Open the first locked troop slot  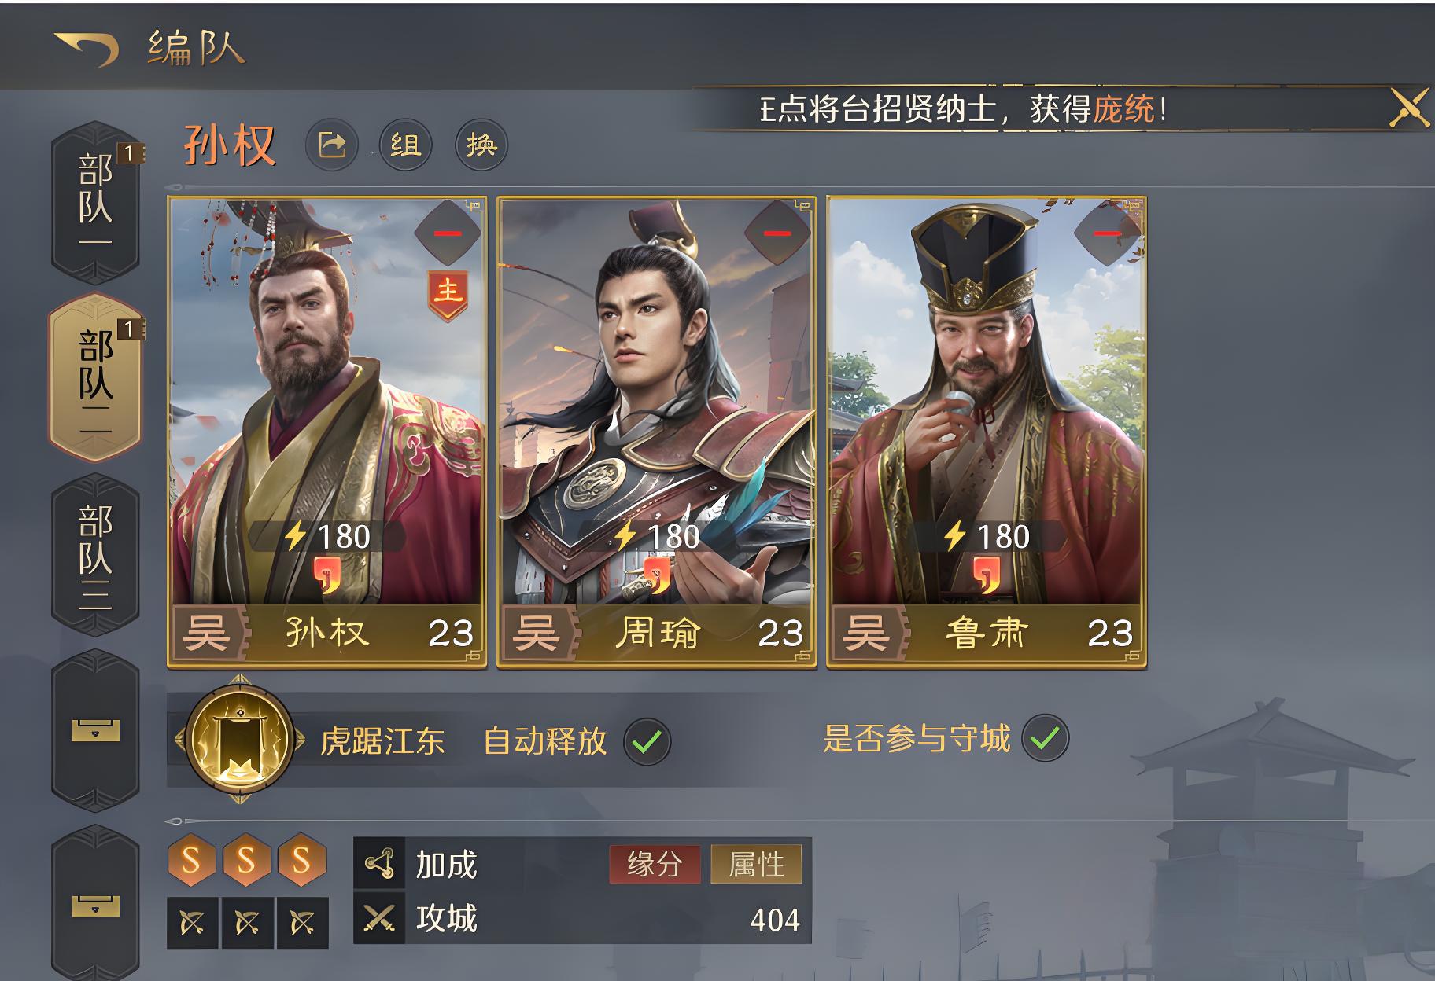(x=95, y=730)
